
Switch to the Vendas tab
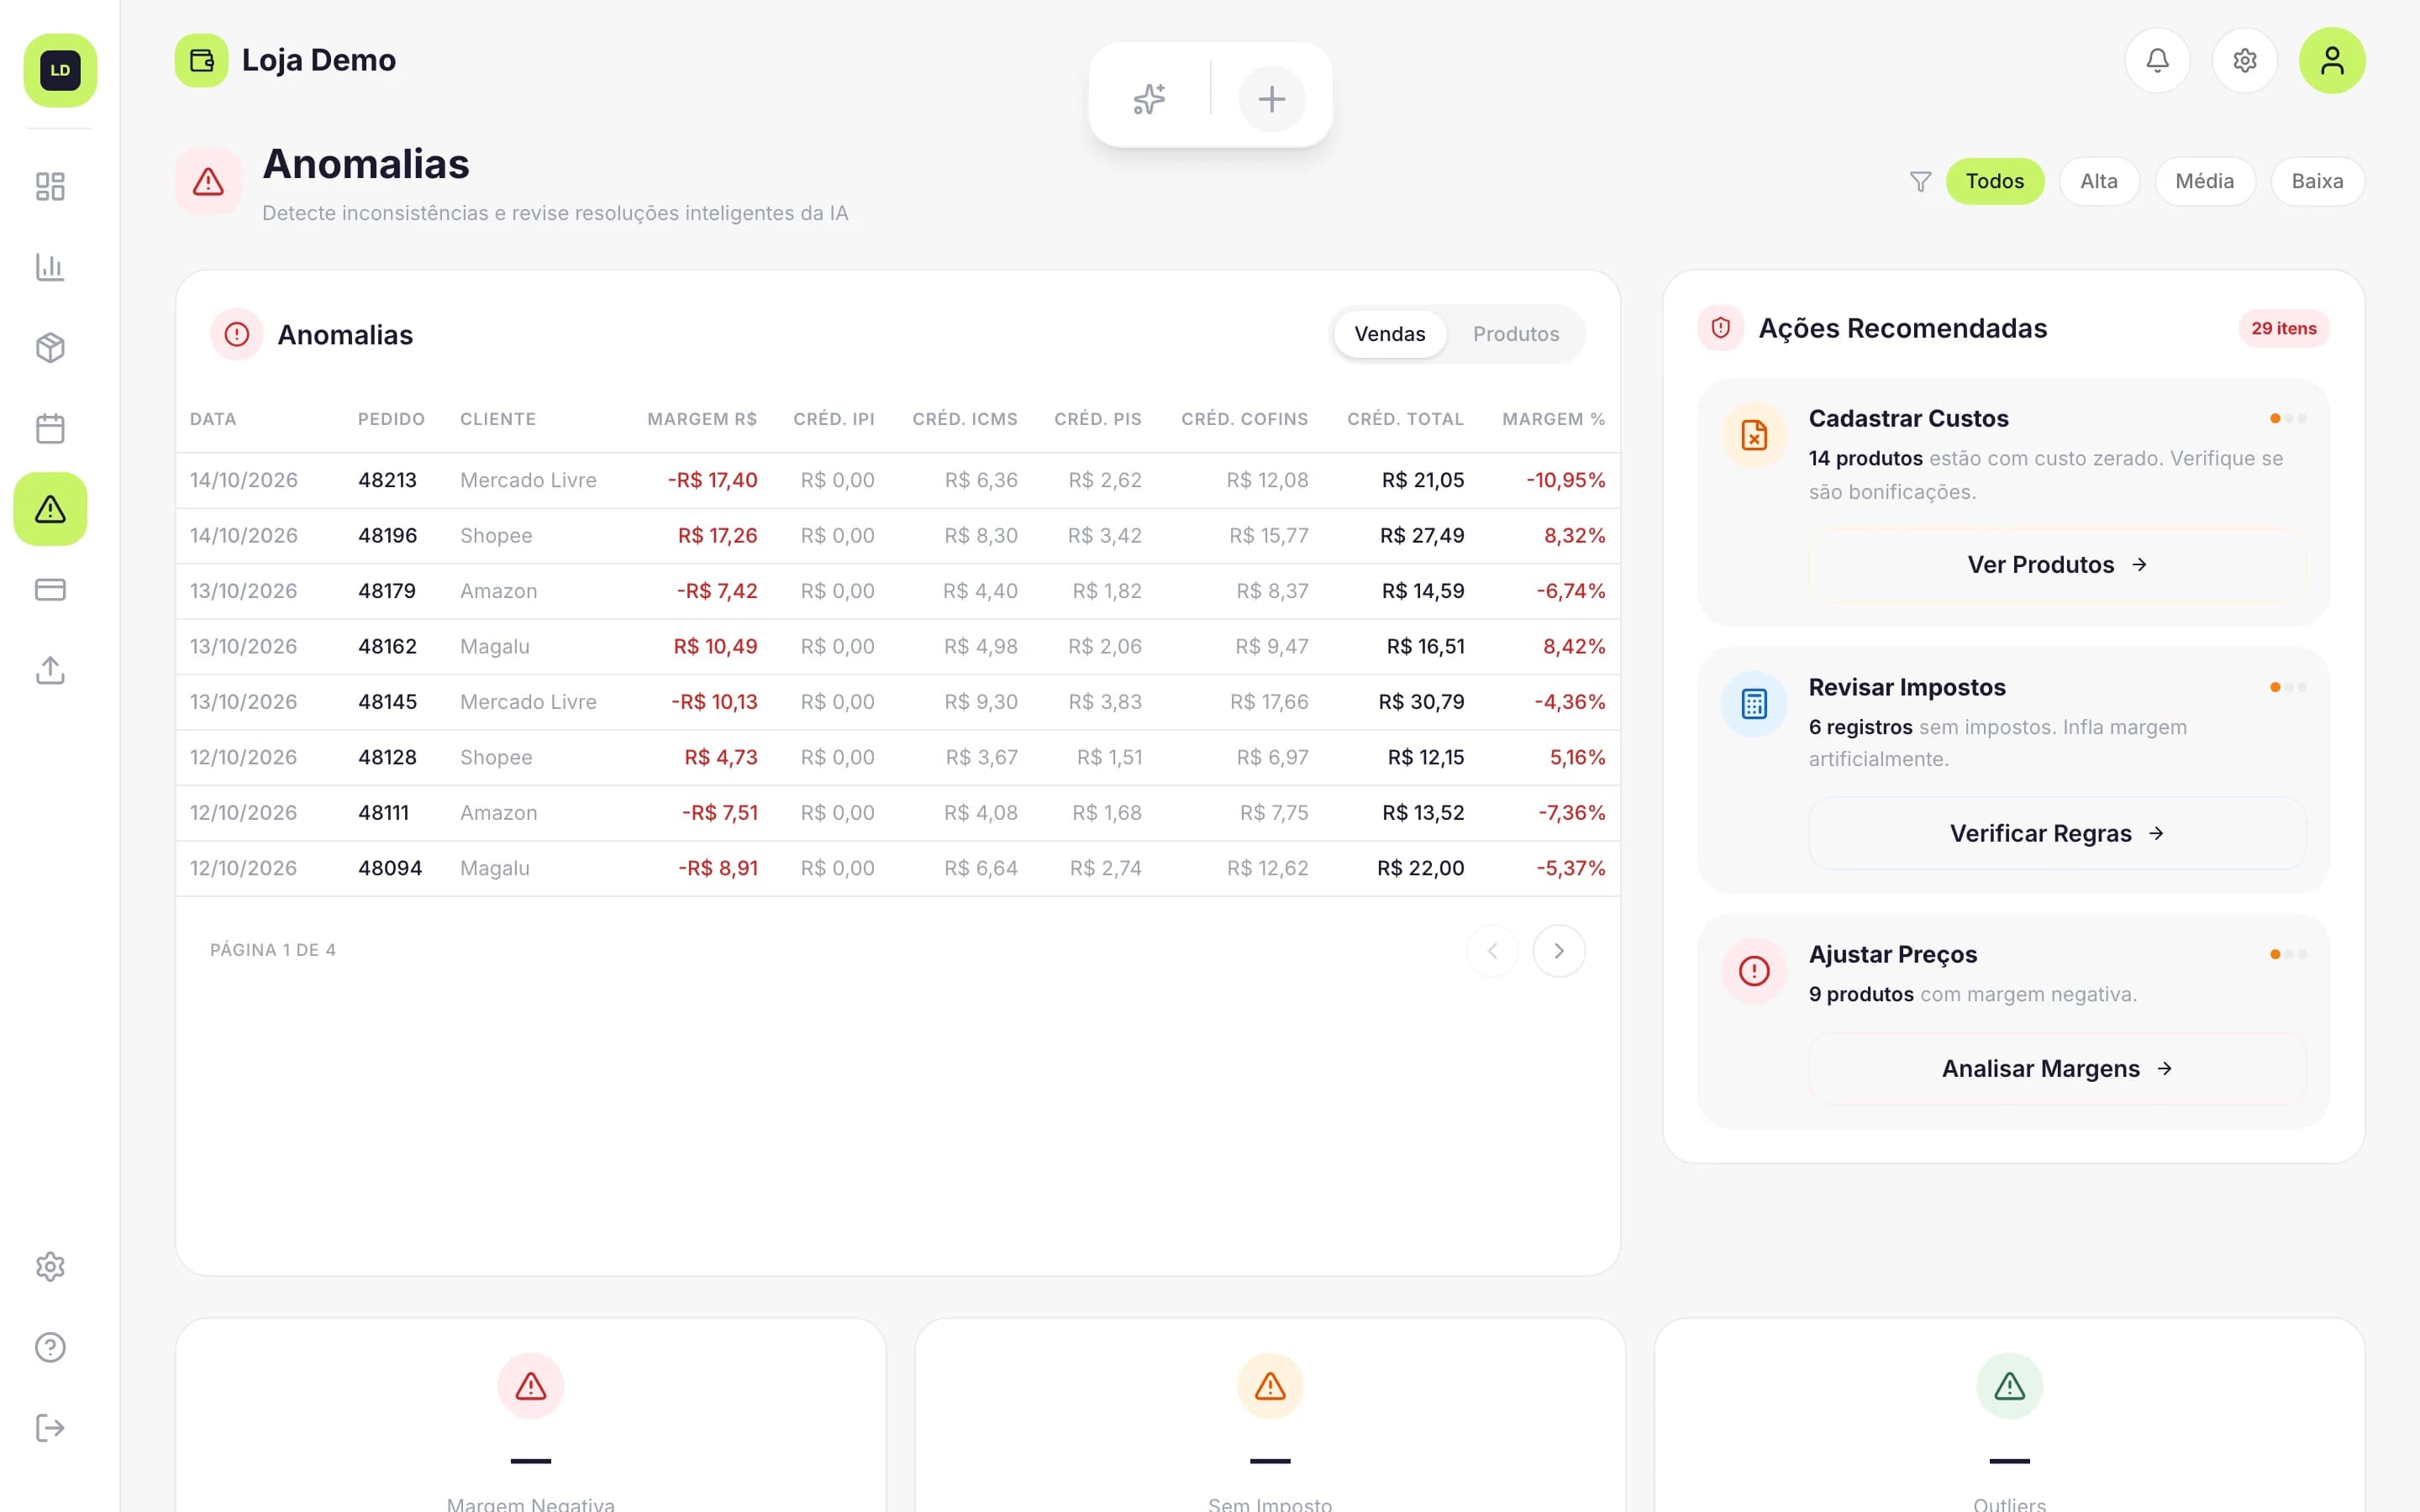coord(1389,334)
